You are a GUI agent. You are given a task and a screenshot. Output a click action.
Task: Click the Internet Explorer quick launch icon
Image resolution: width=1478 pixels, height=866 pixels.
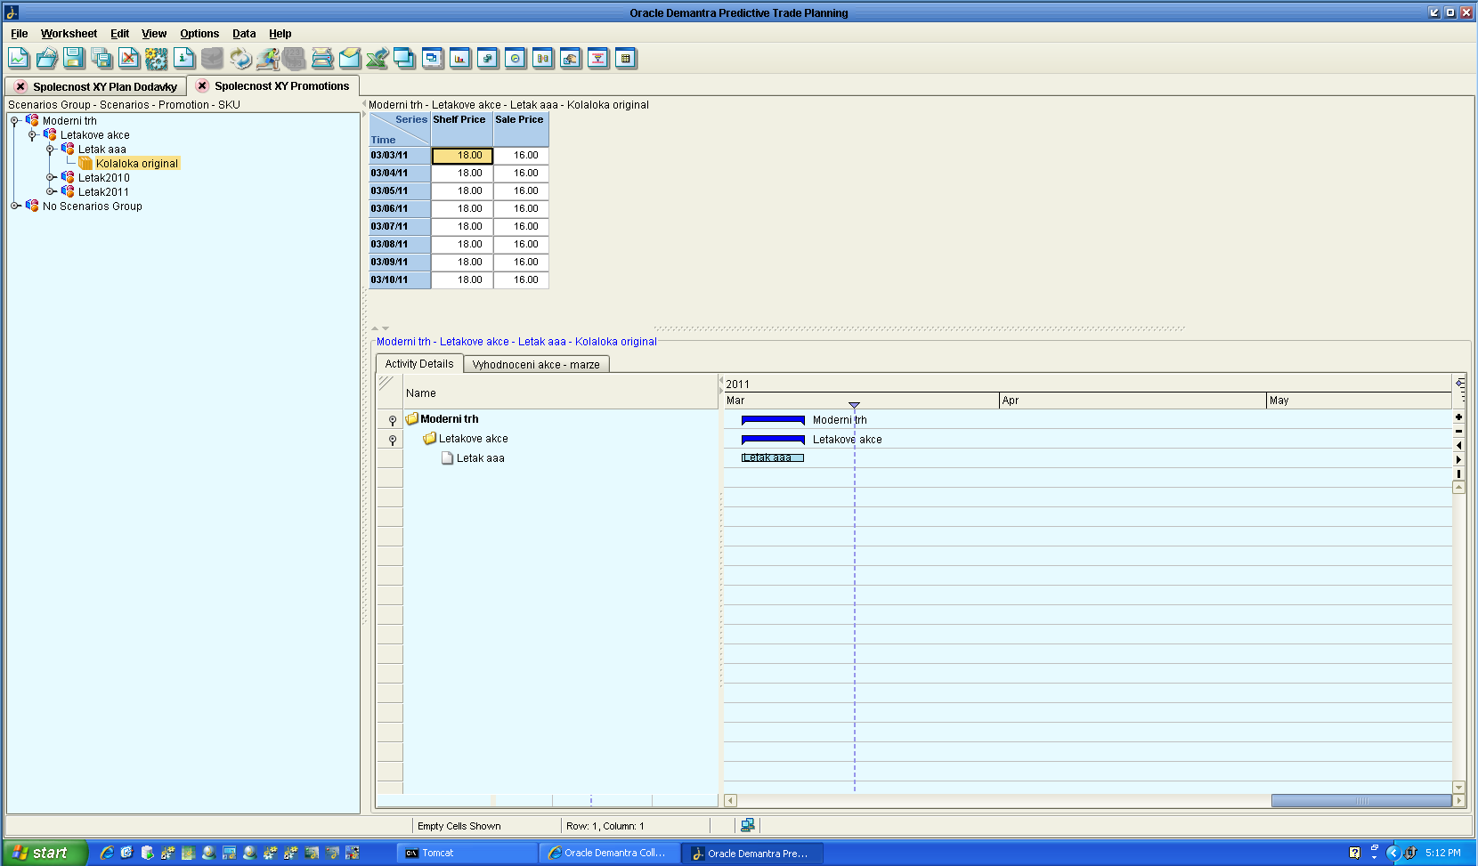(107, 853)
